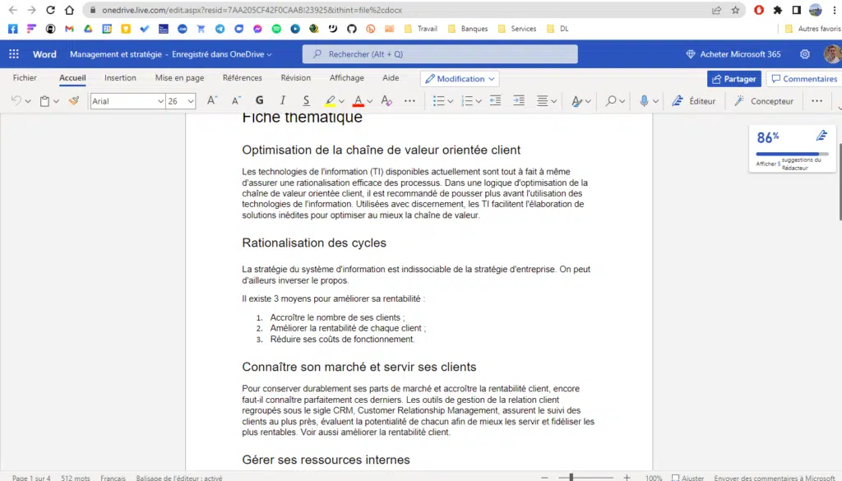
Task: Increase paragraph indent
Action: (x=519, y=101)
